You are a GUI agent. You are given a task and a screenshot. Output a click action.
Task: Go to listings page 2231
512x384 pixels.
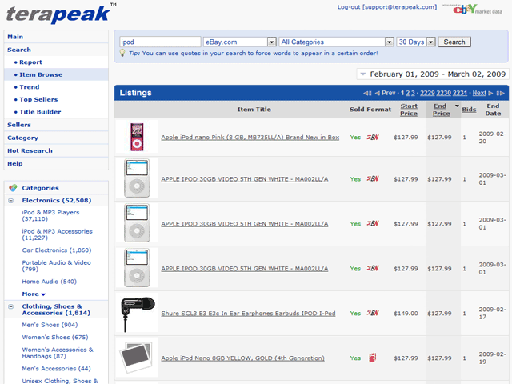point(460,93)
